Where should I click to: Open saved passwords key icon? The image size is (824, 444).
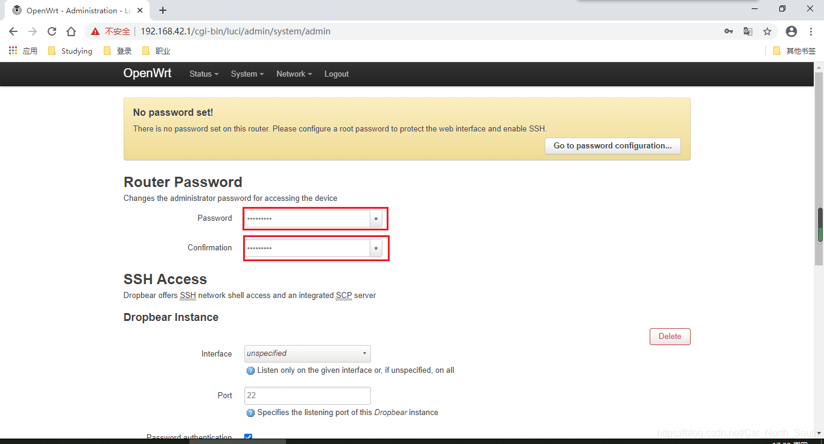point(729,31)
